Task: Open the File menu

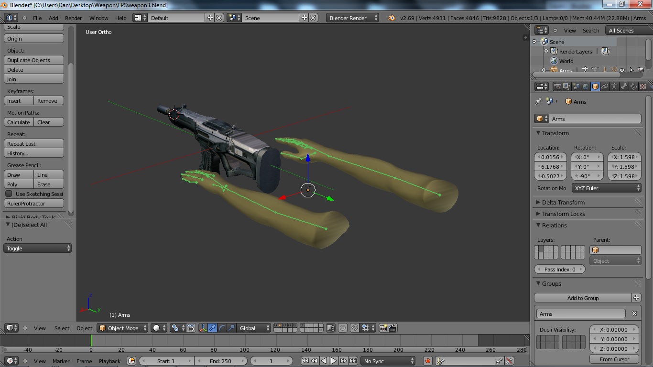Action: (x=37, y=18)
